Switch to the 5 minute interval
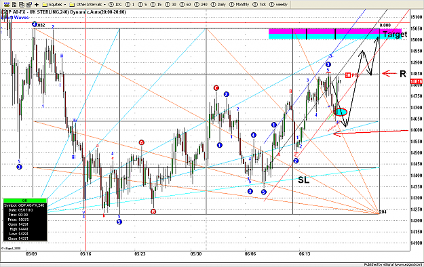Viewport: 424px width, 267px height. click(142, 4)
